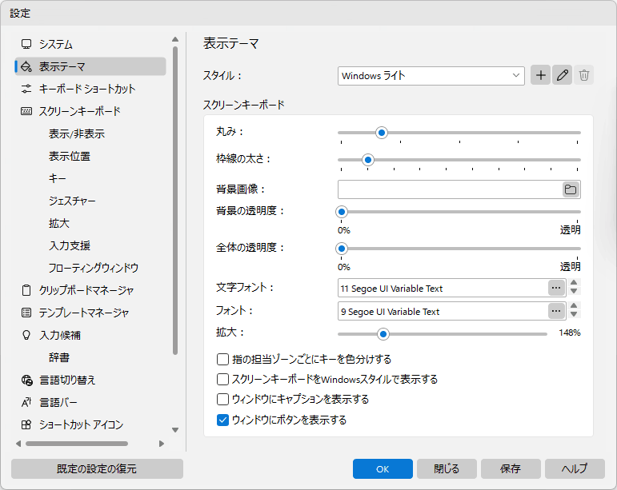Screen dimensions: 617x490
Task: Click the 枠線の太さ slider handle
Action: (368, 160)
